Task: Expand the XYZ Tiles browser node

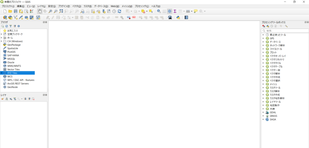Action: pyautogui.click(x=2, y=73)
